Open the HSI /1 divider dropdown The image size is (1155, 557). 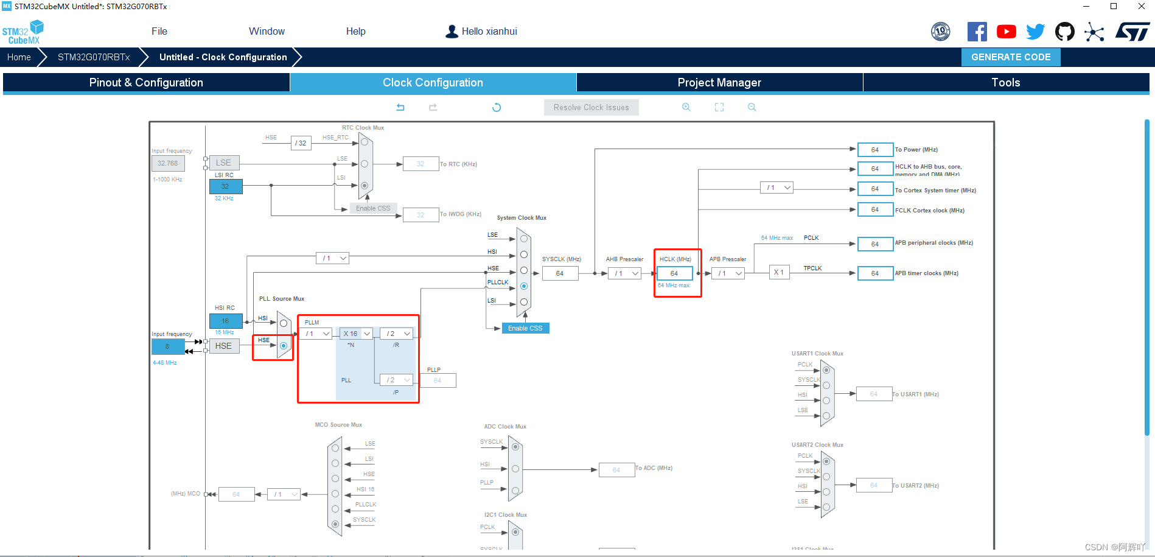tap(333, 258)
